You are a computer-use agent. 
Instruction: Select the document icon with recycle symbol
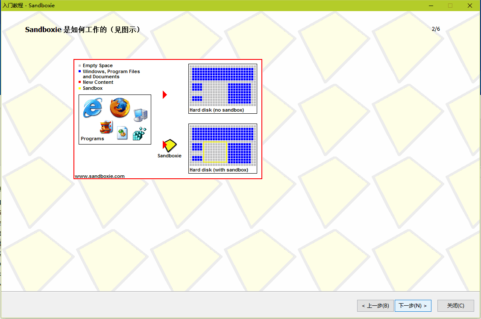click(123, 133)
